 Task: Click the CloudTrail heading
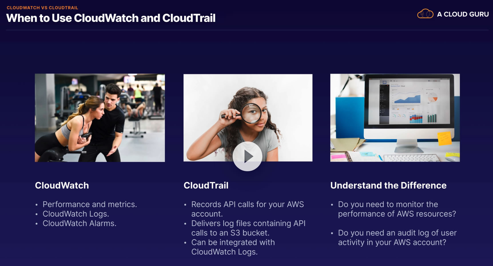click(x=206, y=186)
